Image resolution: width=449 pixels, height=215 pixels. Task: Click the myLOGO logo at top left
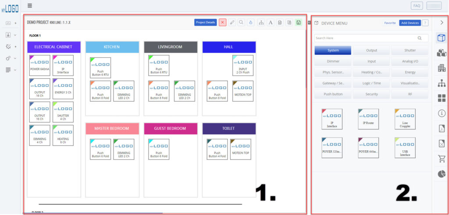pyautogui.click(x=10, y=8)
